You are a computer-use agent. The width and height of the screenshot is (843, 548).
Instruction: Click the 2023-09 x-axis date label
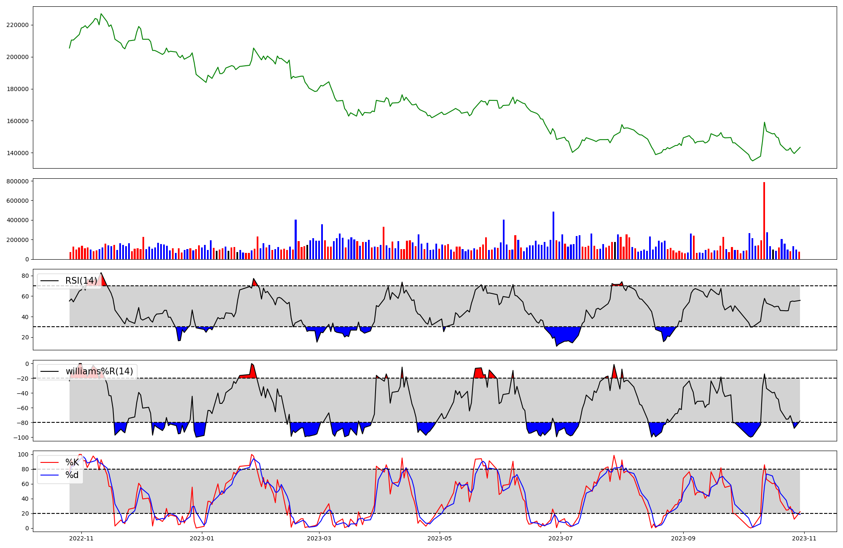(x=683, y=538)
